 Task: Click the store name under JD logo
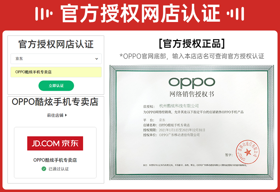tap(55, 160)
